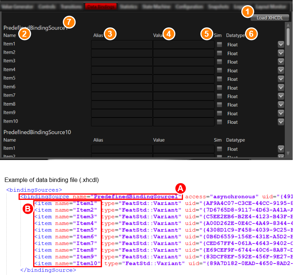Click orange callout marker 1

[x=247, y=12]
